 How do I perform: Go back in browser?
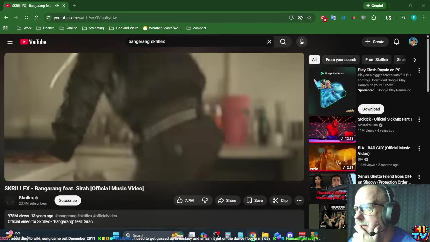(x=6, y=18)
